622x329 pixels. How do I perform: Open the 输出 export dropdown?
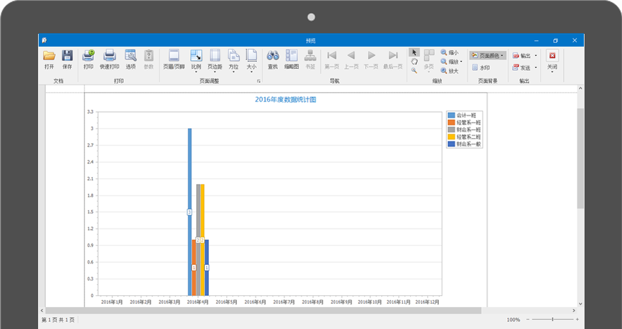coord(524,56)
